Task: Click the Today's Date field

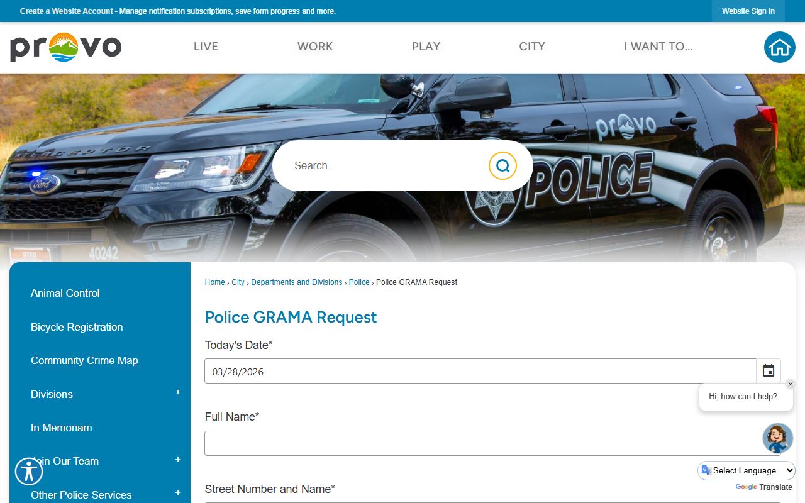Action: [480, 371]
